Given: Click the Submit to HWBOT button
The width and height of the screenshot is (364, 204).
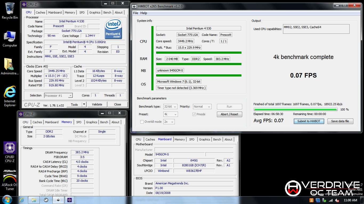Looking at the screenshot, I should pyautogui.click(x=309, y=121).
